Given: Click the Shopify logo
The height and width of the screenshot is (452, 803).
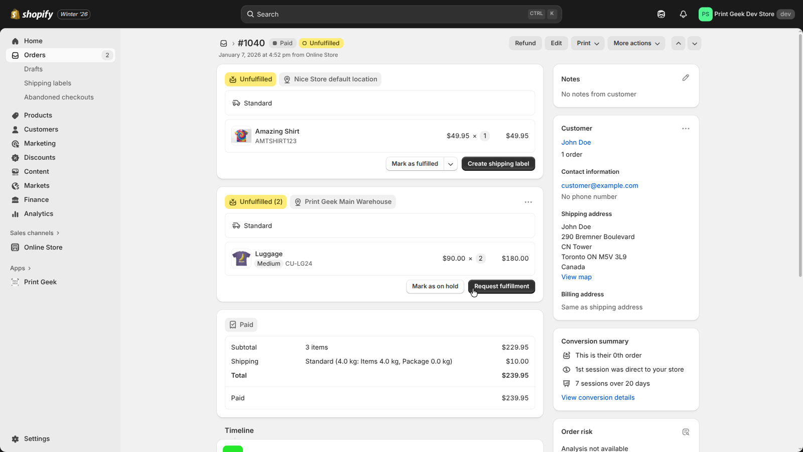Looking at the screenshot, I should pos(31,14).
